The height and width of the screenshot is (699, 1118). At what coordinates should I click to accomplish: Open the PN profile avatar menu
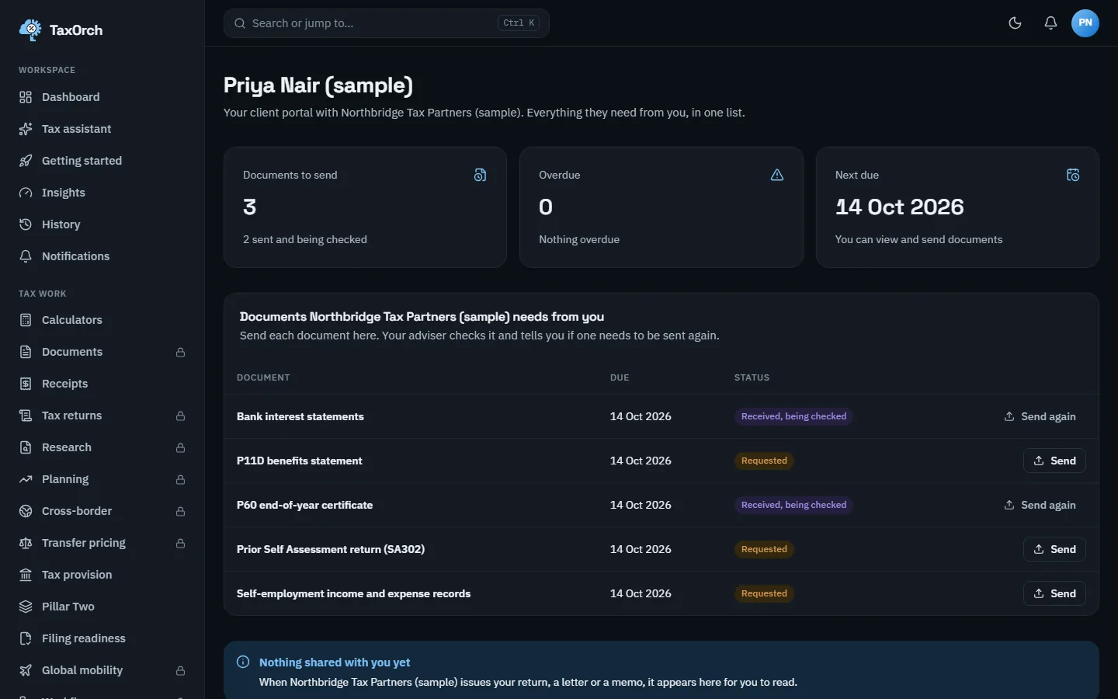pos(1085,23)
